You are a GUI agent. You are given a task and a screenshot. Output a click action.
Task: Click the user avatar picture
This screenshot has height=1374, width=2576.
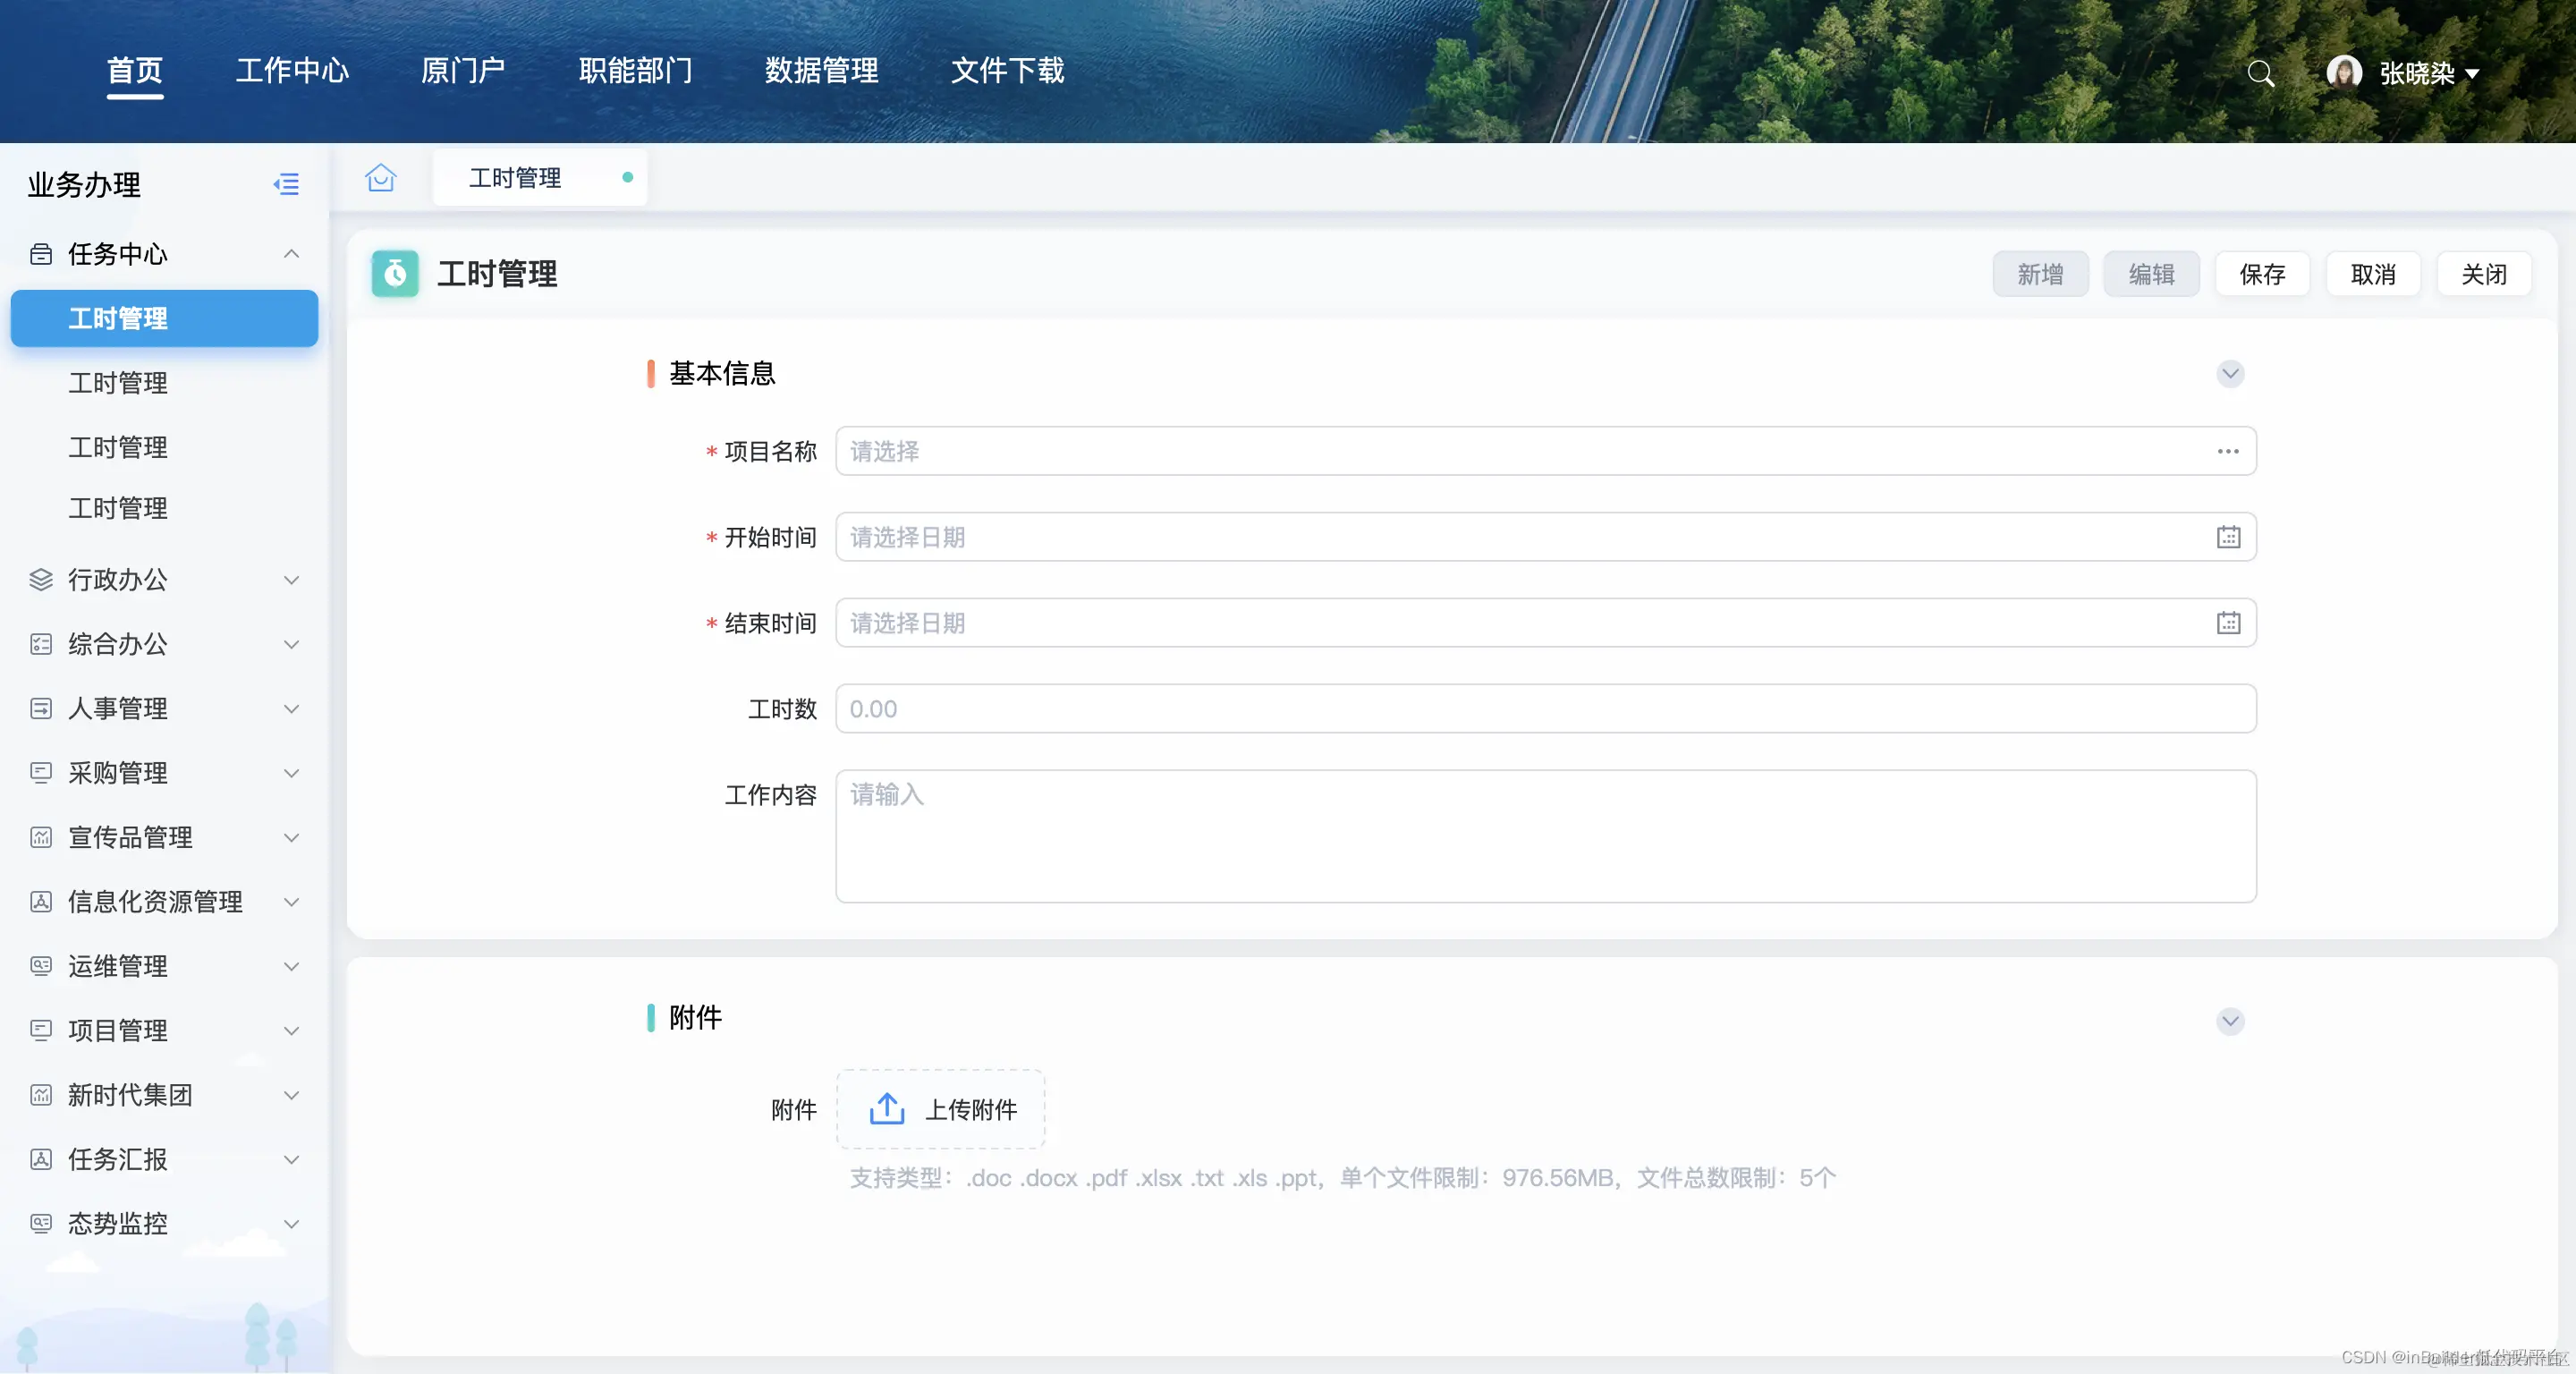[2343, 72]
